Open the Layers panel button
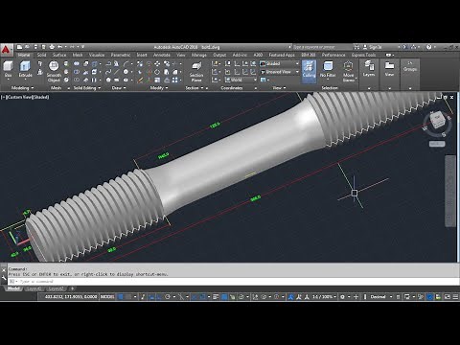Image resolution: width=460 pixels, height=345 pixels. click(369, 69)
